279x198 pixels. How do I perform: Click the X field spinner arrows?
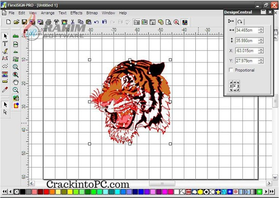tap(261, 51)
